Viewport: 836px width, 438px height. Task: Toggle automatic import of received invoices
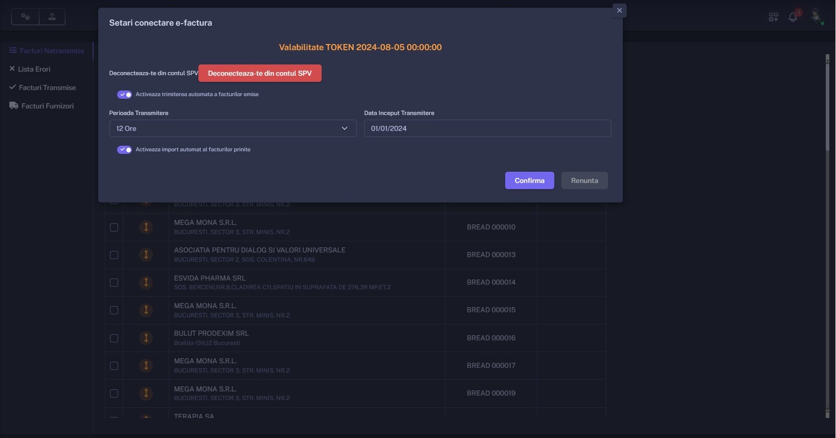[x=124, y=150]
